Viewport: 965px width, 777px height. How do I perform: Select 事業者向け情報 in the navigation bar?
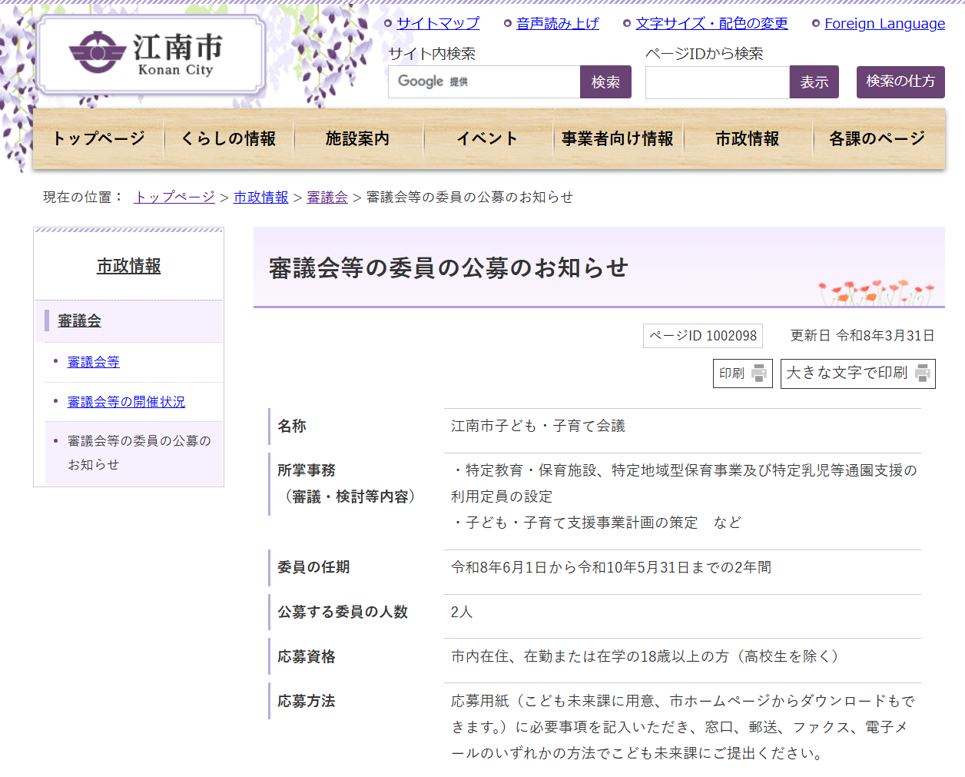coord(617,139)
